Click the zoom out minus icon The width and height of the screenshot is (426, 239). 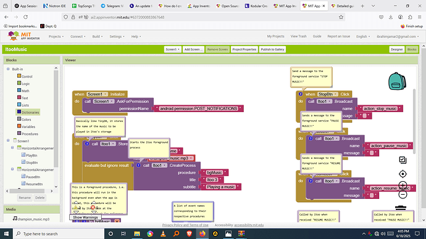pyautogui.click(x=403, y=194)
